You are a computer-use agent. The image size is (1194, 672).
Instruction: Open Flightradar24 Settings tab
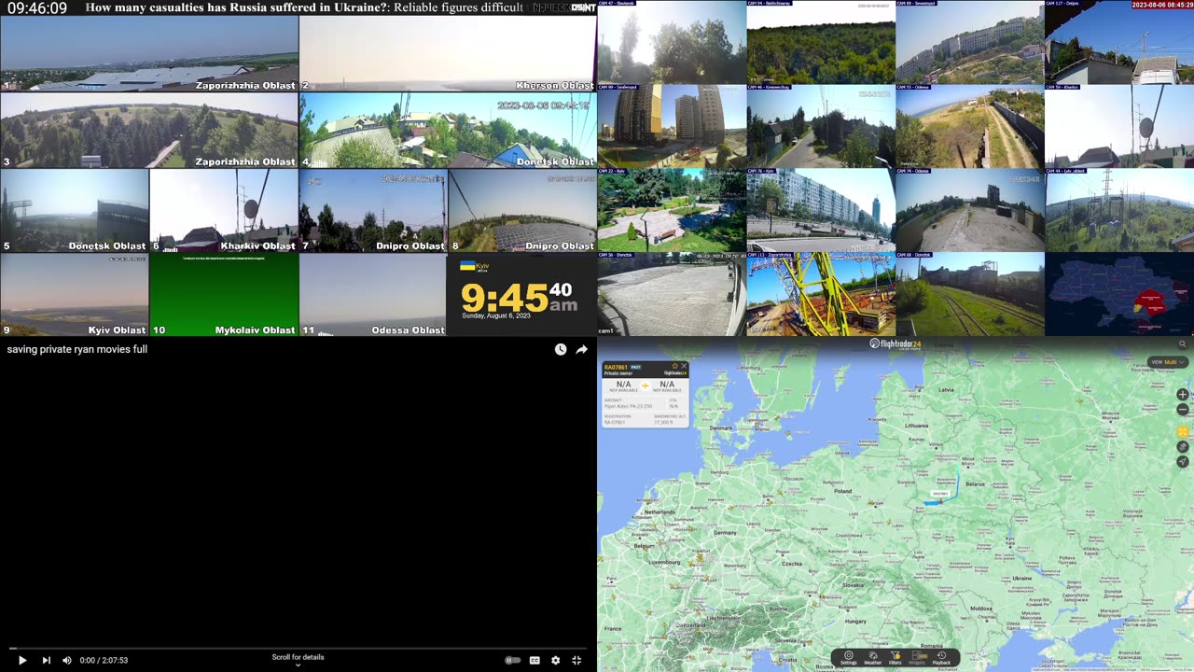[848, 658]
